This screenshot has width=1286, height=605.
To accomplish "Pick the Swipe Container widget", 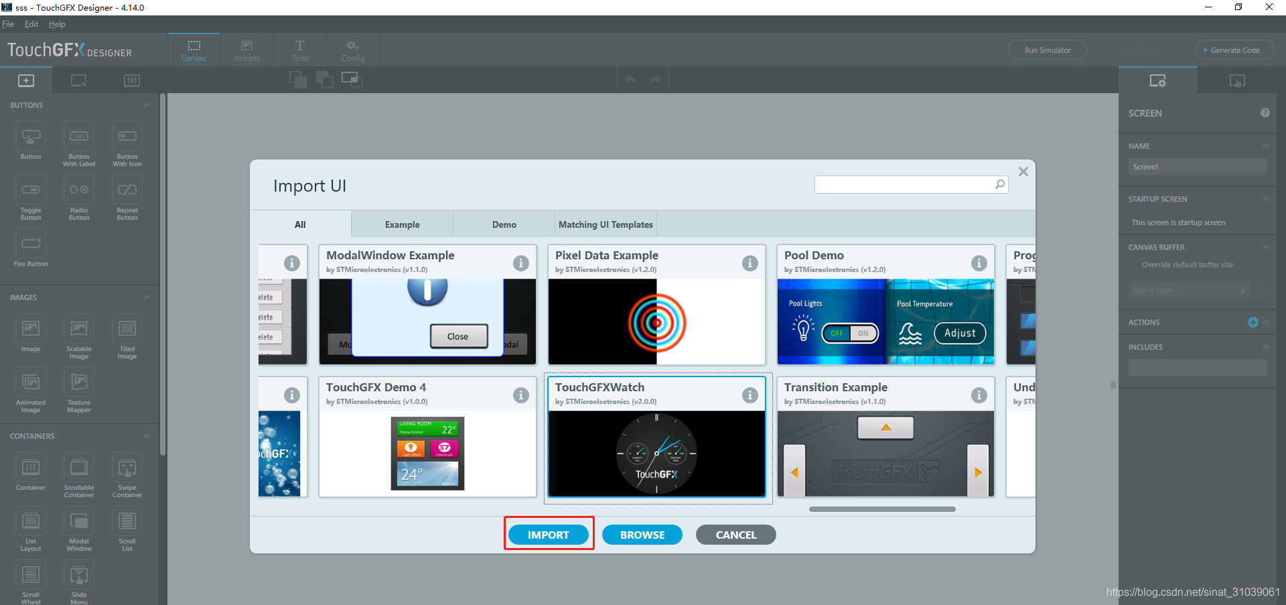I will coord(127,468).
